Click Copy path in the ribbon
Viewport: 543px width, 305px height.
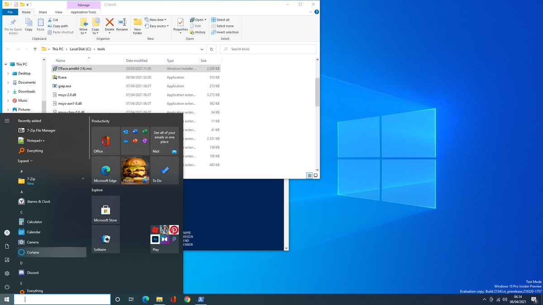pos(57,26)
